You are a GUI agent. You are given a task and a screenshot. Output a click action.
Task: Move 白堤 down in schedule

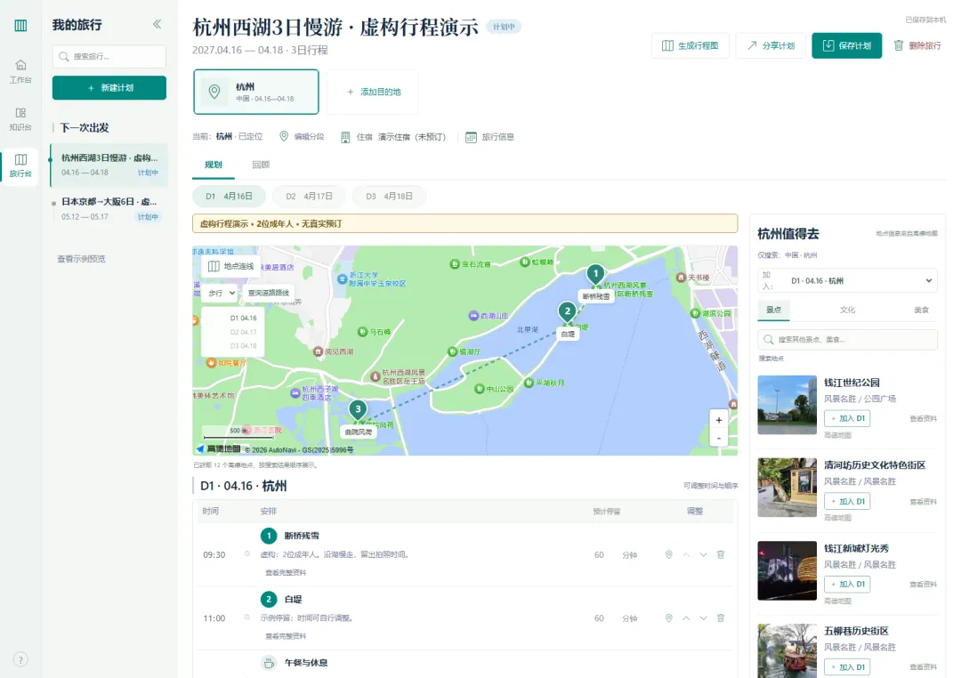[x=703, y=617]
